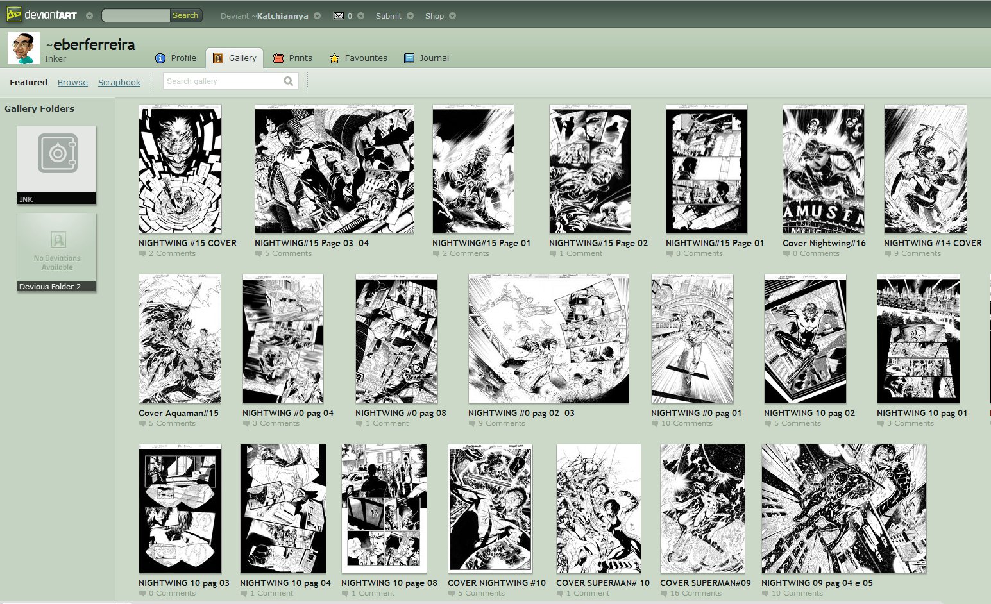
Task: Open the Submit menu
Action: [x=389, y=16]
